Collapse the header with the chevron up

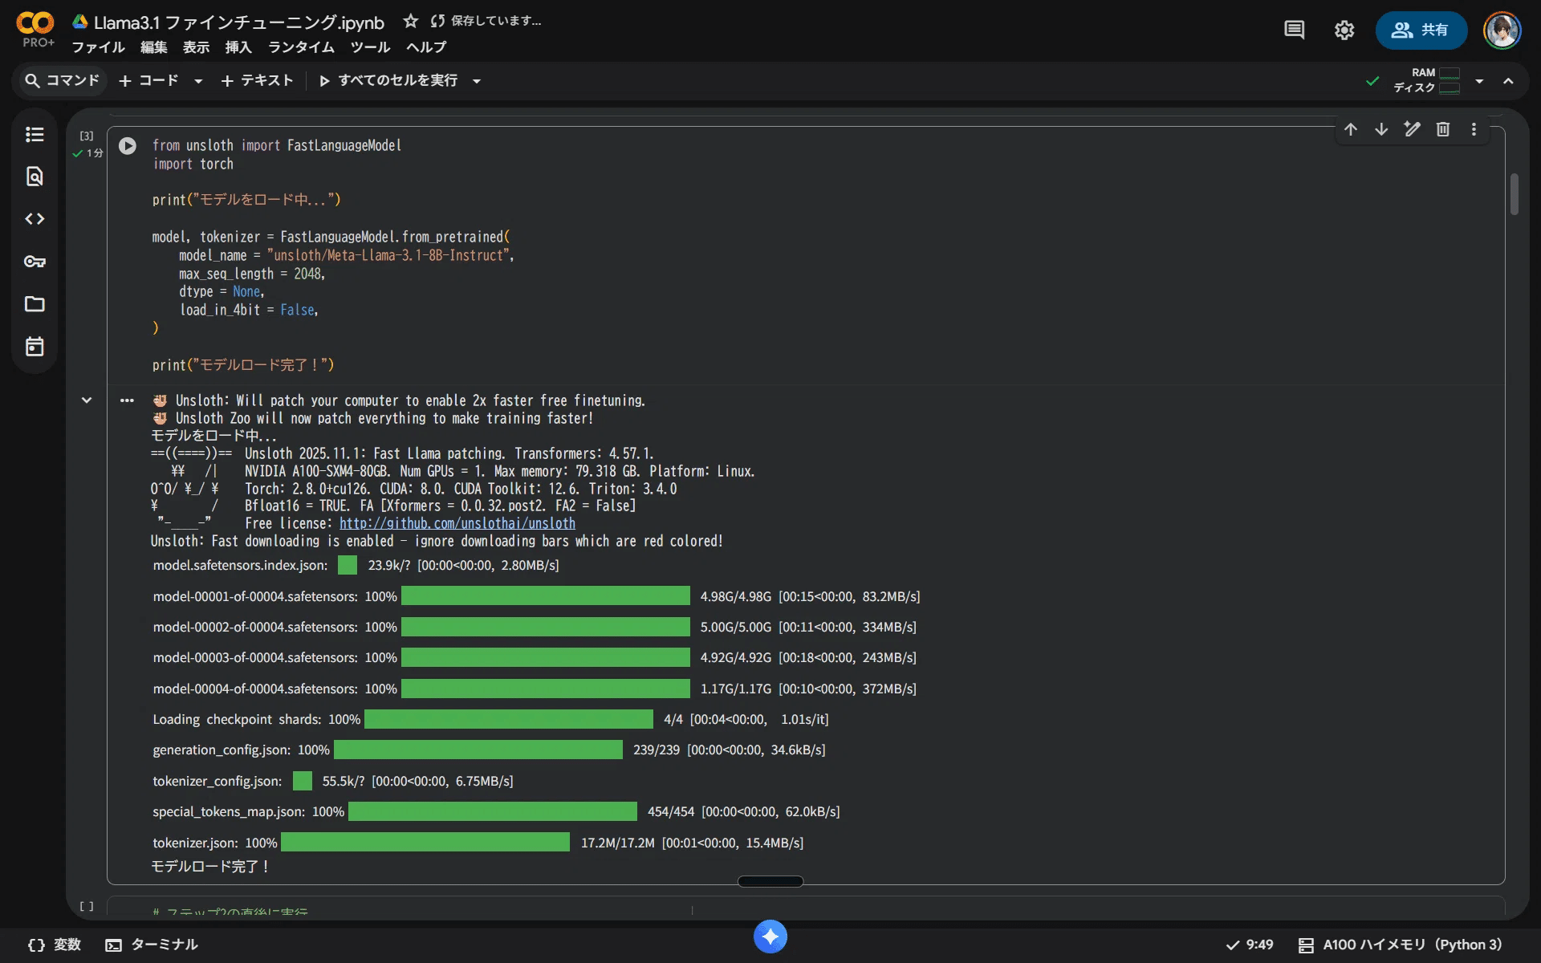(1509, 81)
